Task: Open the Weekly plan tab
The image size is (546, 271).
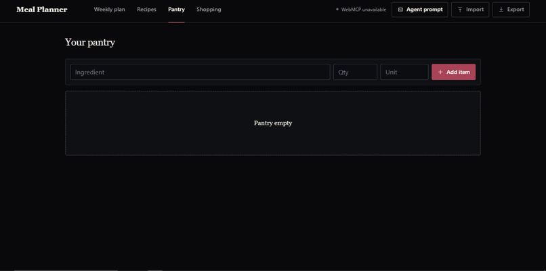Action: [x=109, y=9]
